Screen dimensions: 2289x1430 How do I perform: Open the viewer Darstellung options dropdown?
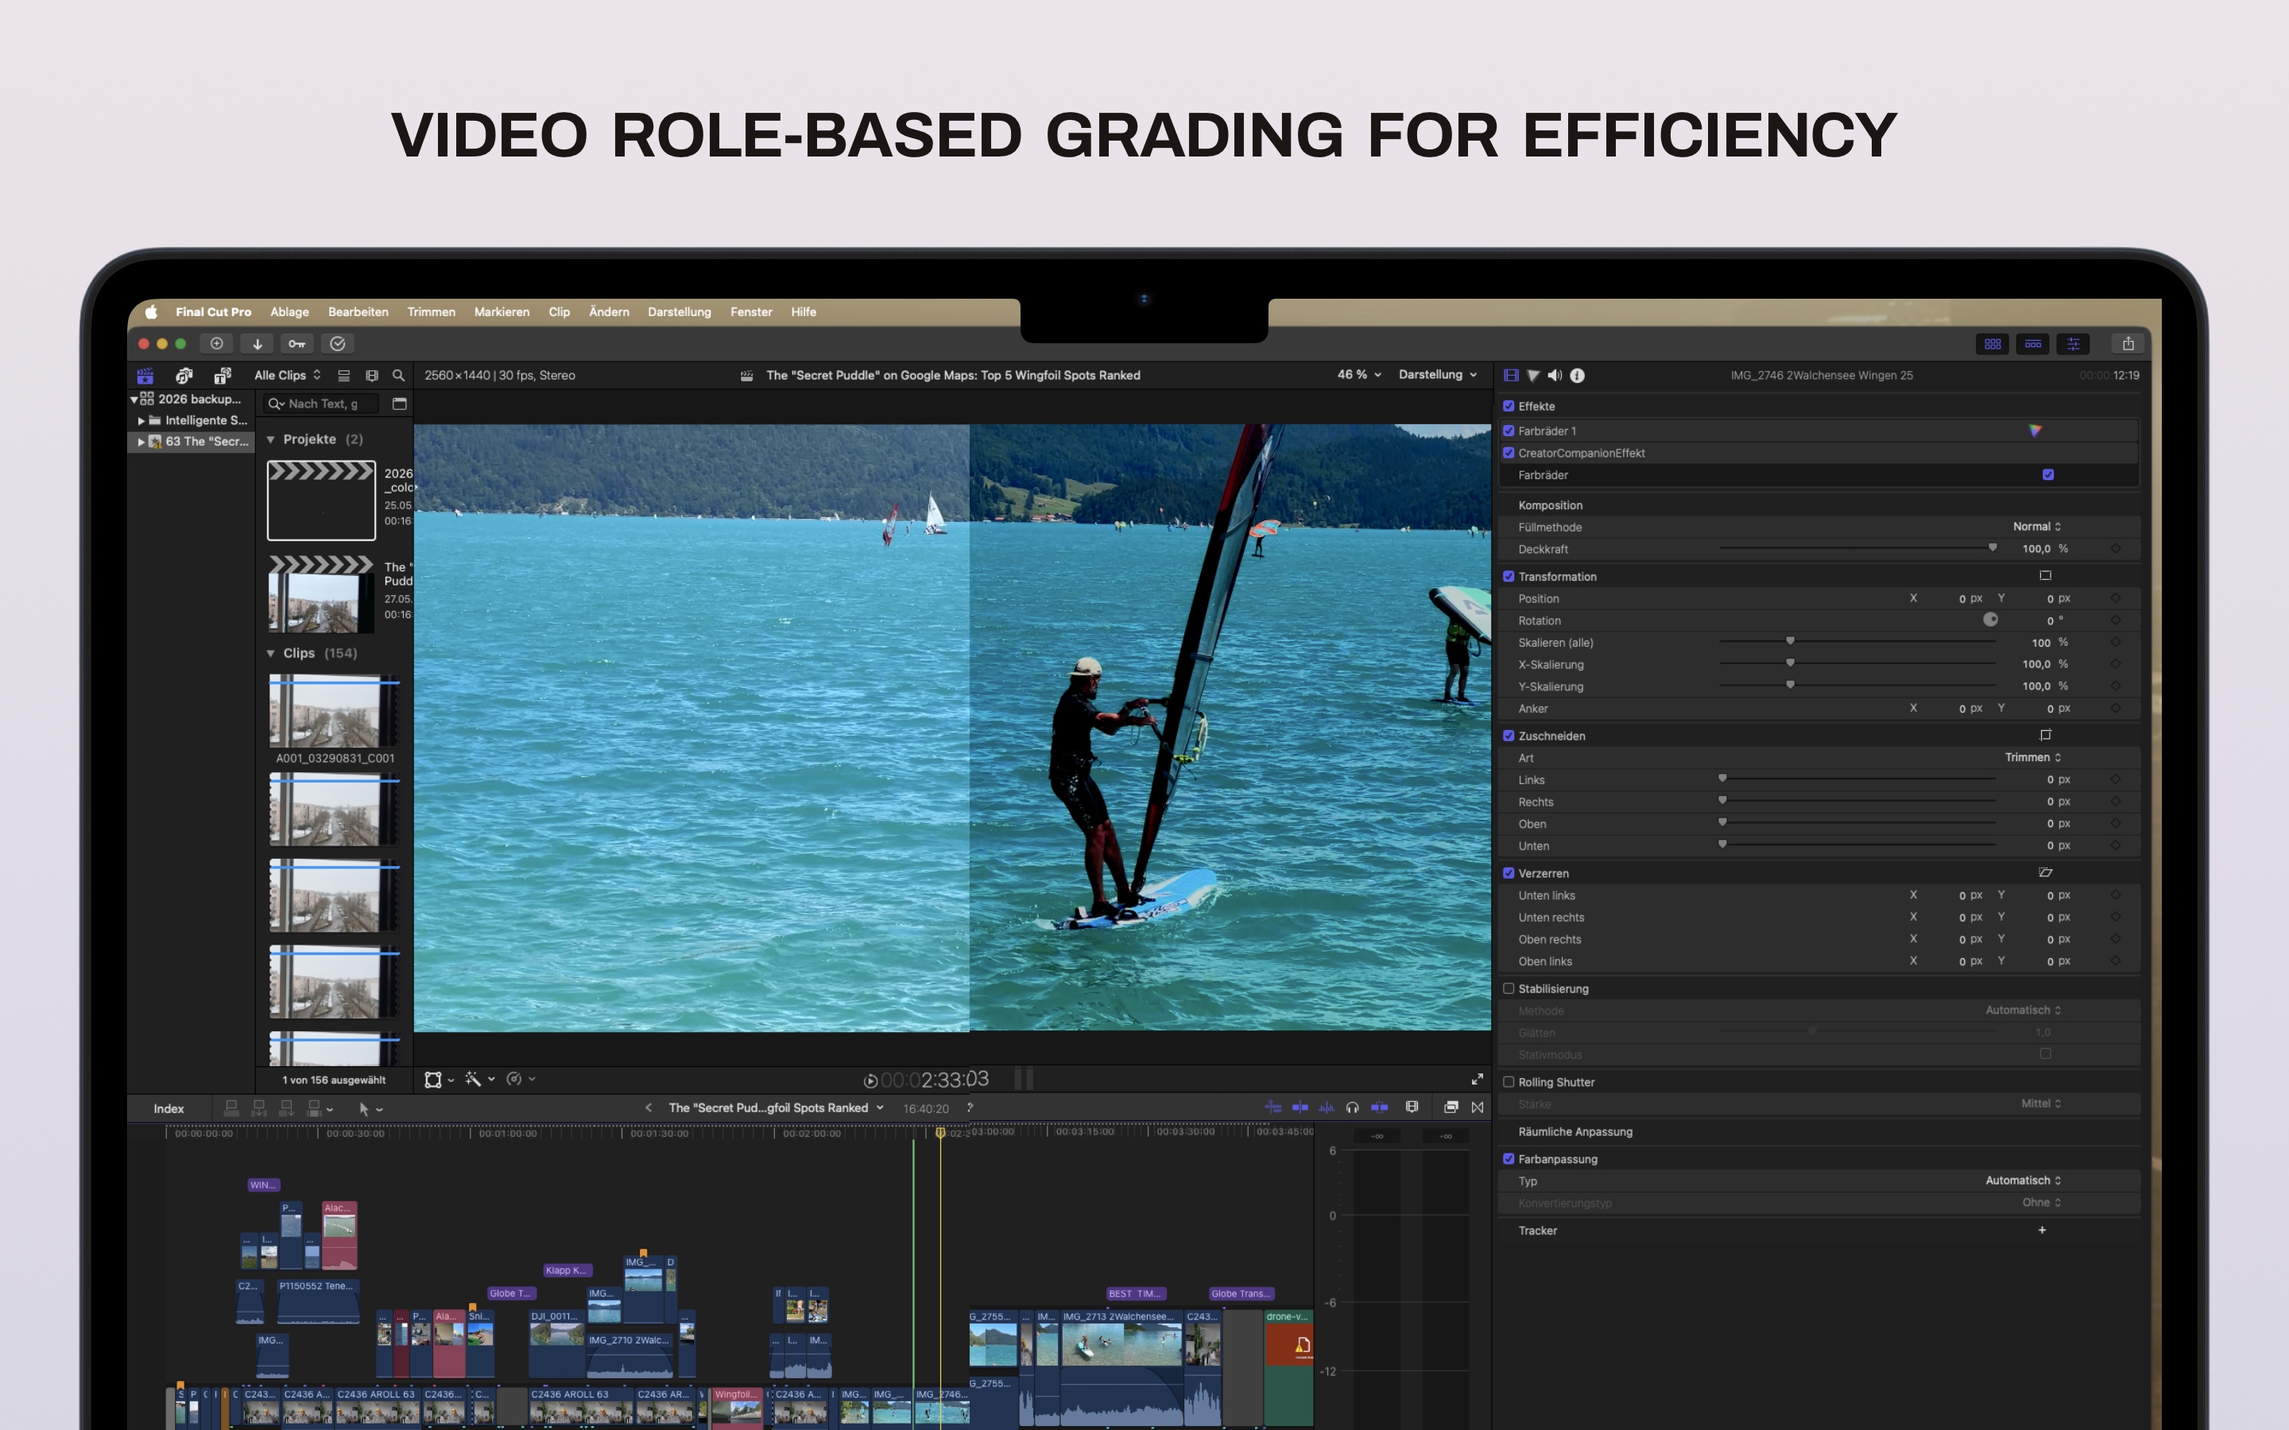tap(1438, 374)
